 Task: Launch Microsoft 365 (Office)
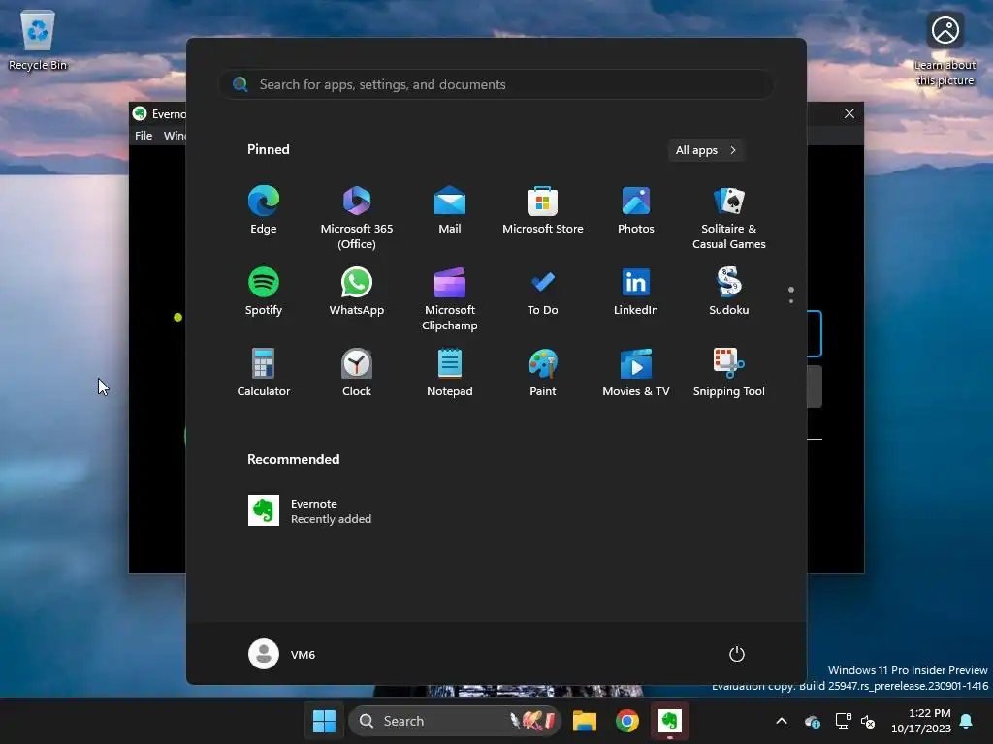coord(357,218)
